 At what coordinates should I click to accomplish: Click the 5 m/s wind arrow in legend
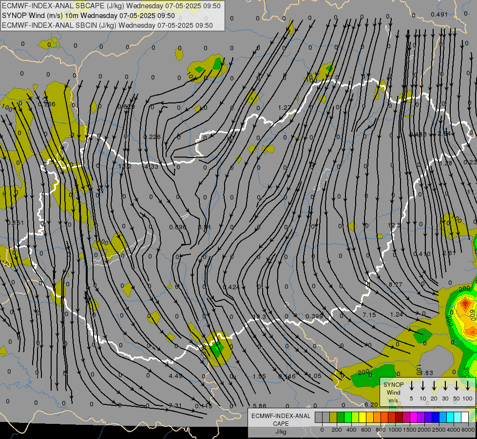click(x=412, y=385)
